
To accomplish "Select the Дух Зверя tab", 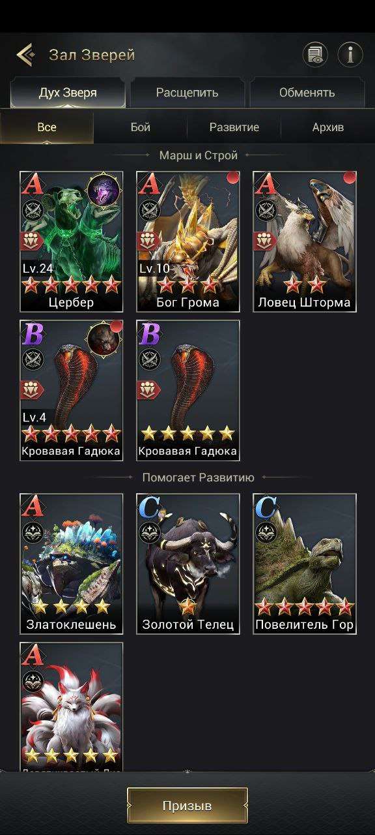I will click(68, 93).
